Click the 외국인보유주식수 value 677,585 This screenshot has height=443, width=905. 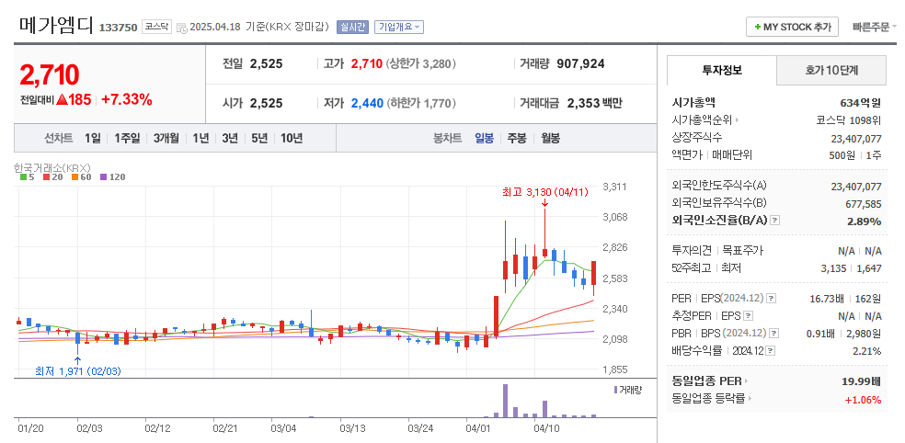point(864,203)
